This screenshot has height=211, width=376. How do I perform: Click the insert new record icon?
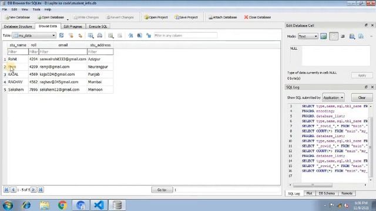pos(110,35)
